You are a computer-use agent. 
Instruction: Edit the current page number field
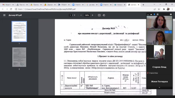[x=70, y=15]
